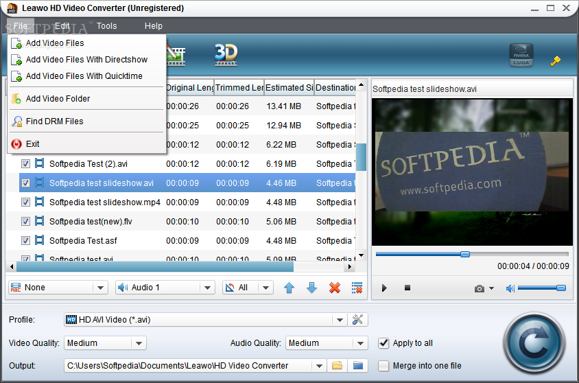Click the video preview image
The width and height of the screenshot is (579, 383).
click(x=472, y=172)
